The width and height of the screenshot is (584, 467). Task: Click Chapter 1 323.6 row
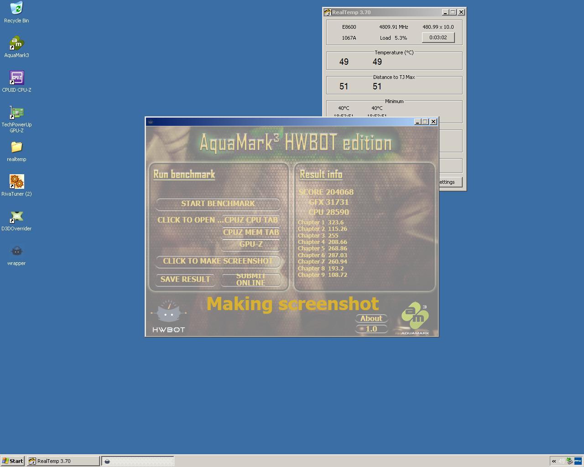[x=321, y=223]
